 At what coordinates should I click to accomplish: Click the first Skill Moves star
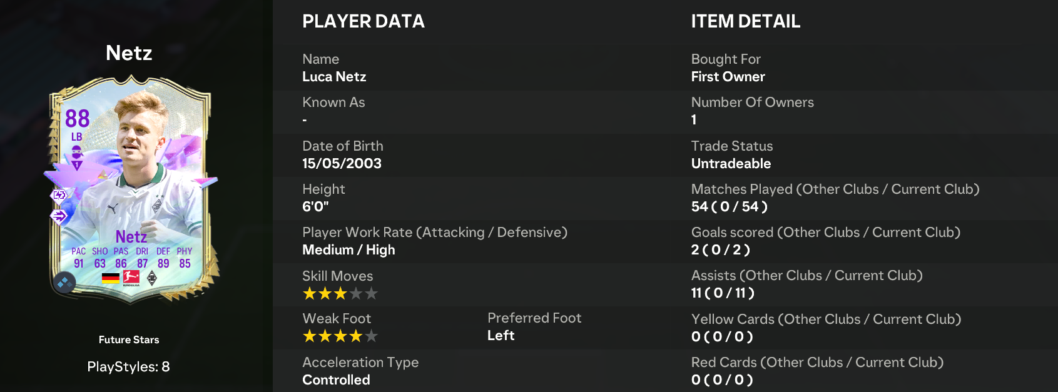(x=310, y=293)
